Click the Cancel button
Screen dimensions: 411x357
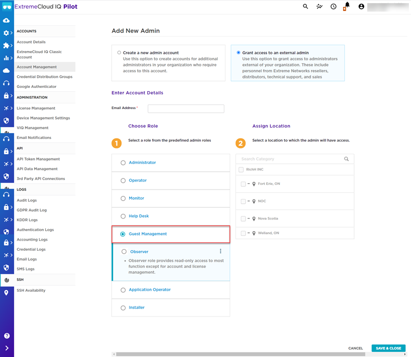(x=356, y=348)
